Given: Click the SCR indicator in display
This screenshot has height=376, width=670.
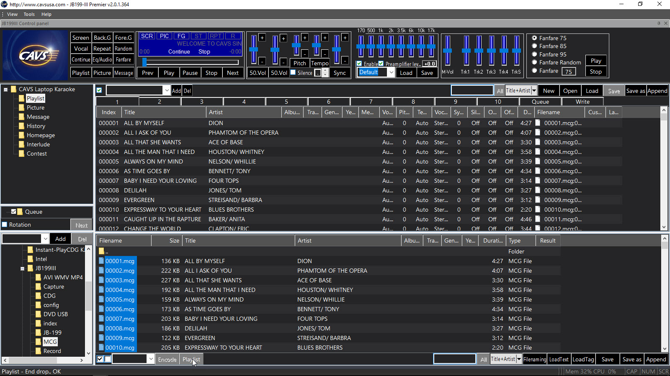Looking at the screenshot, I should 147,36.
